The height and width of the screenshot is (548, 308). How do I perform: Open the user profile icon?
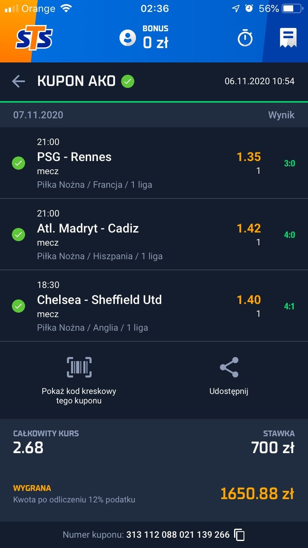(x=128, y=38)
